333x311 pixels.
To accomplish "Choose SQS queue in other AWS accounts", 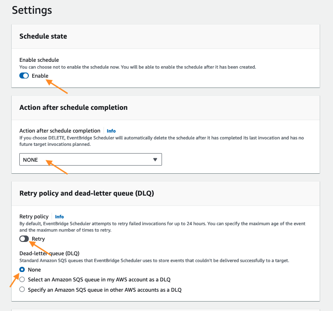I will click(22, 290).
